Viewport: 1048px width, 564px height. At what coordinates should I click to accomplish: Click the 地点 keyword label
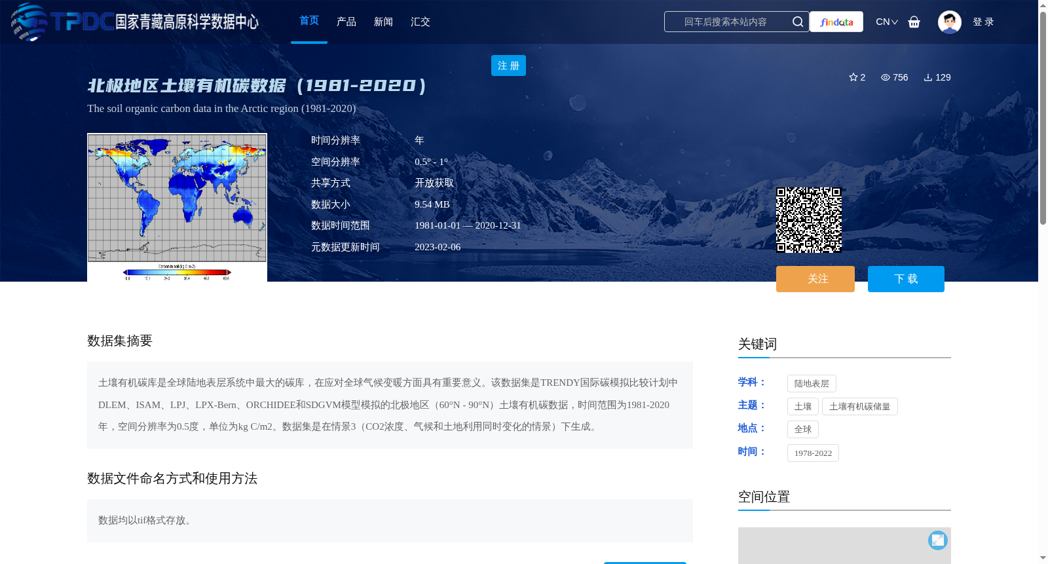click(751, 428)
